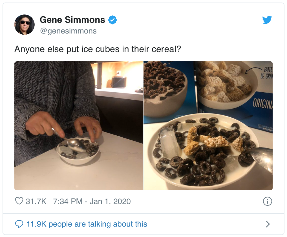
Task: Open the 7:34 PM - Jan 1, 2020 timestamp
Action: pos(92,201)
